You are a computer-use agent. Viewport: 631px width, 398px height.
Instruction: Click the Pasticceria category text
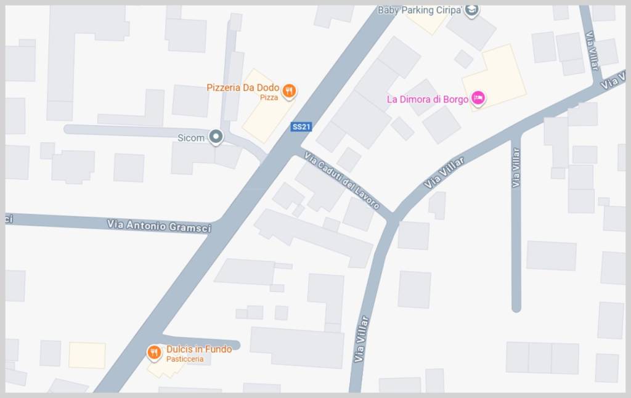tap(185, 359)
